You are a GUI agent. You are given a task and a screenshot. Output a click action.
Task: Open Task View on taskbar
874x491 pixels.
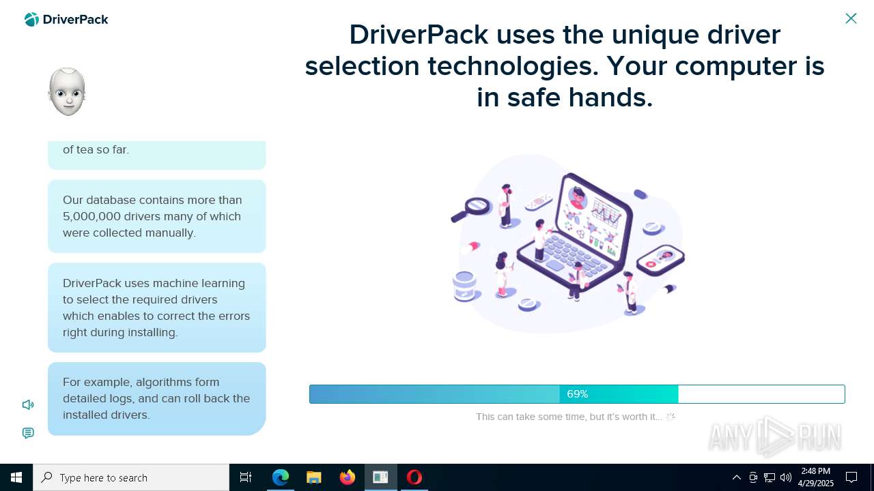246,477
